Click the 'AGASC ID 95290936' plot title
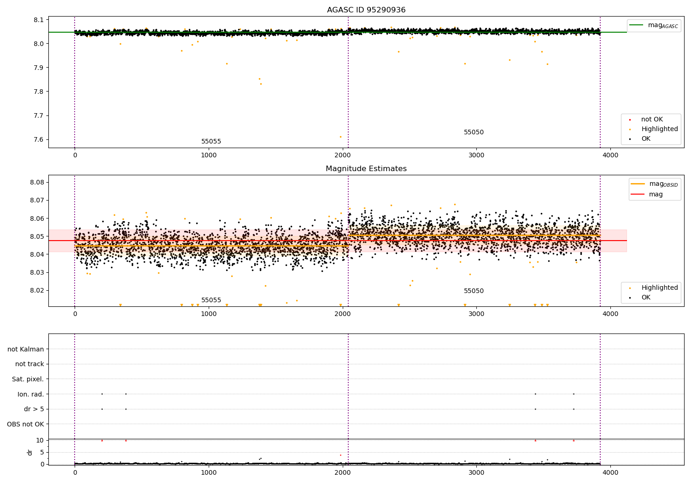Image resolution: width=691 pixels, height=483 pixels. [366, 10]
